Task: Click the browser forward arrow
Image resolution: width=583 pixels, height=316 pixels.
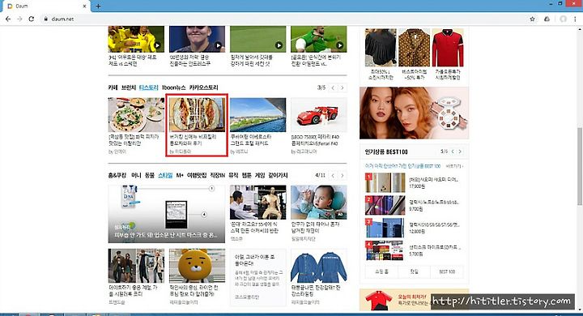Action: [x=19, y=19]
